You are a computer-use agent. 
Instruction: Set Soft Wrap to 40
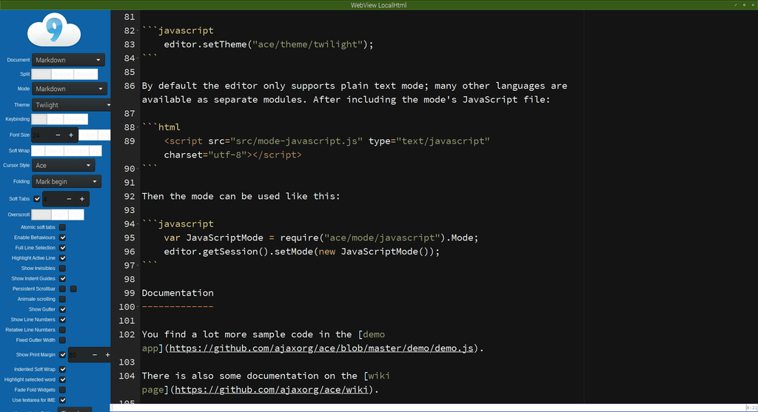click(x=95, y=151)
